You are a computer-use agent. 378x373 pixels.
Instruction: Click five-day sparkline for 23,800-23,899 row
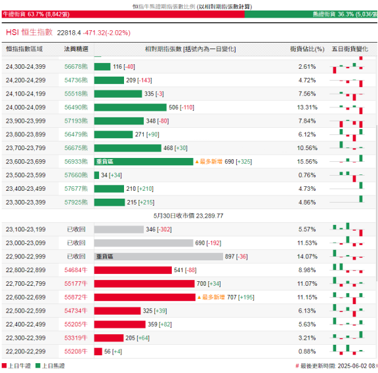point(347,134)
